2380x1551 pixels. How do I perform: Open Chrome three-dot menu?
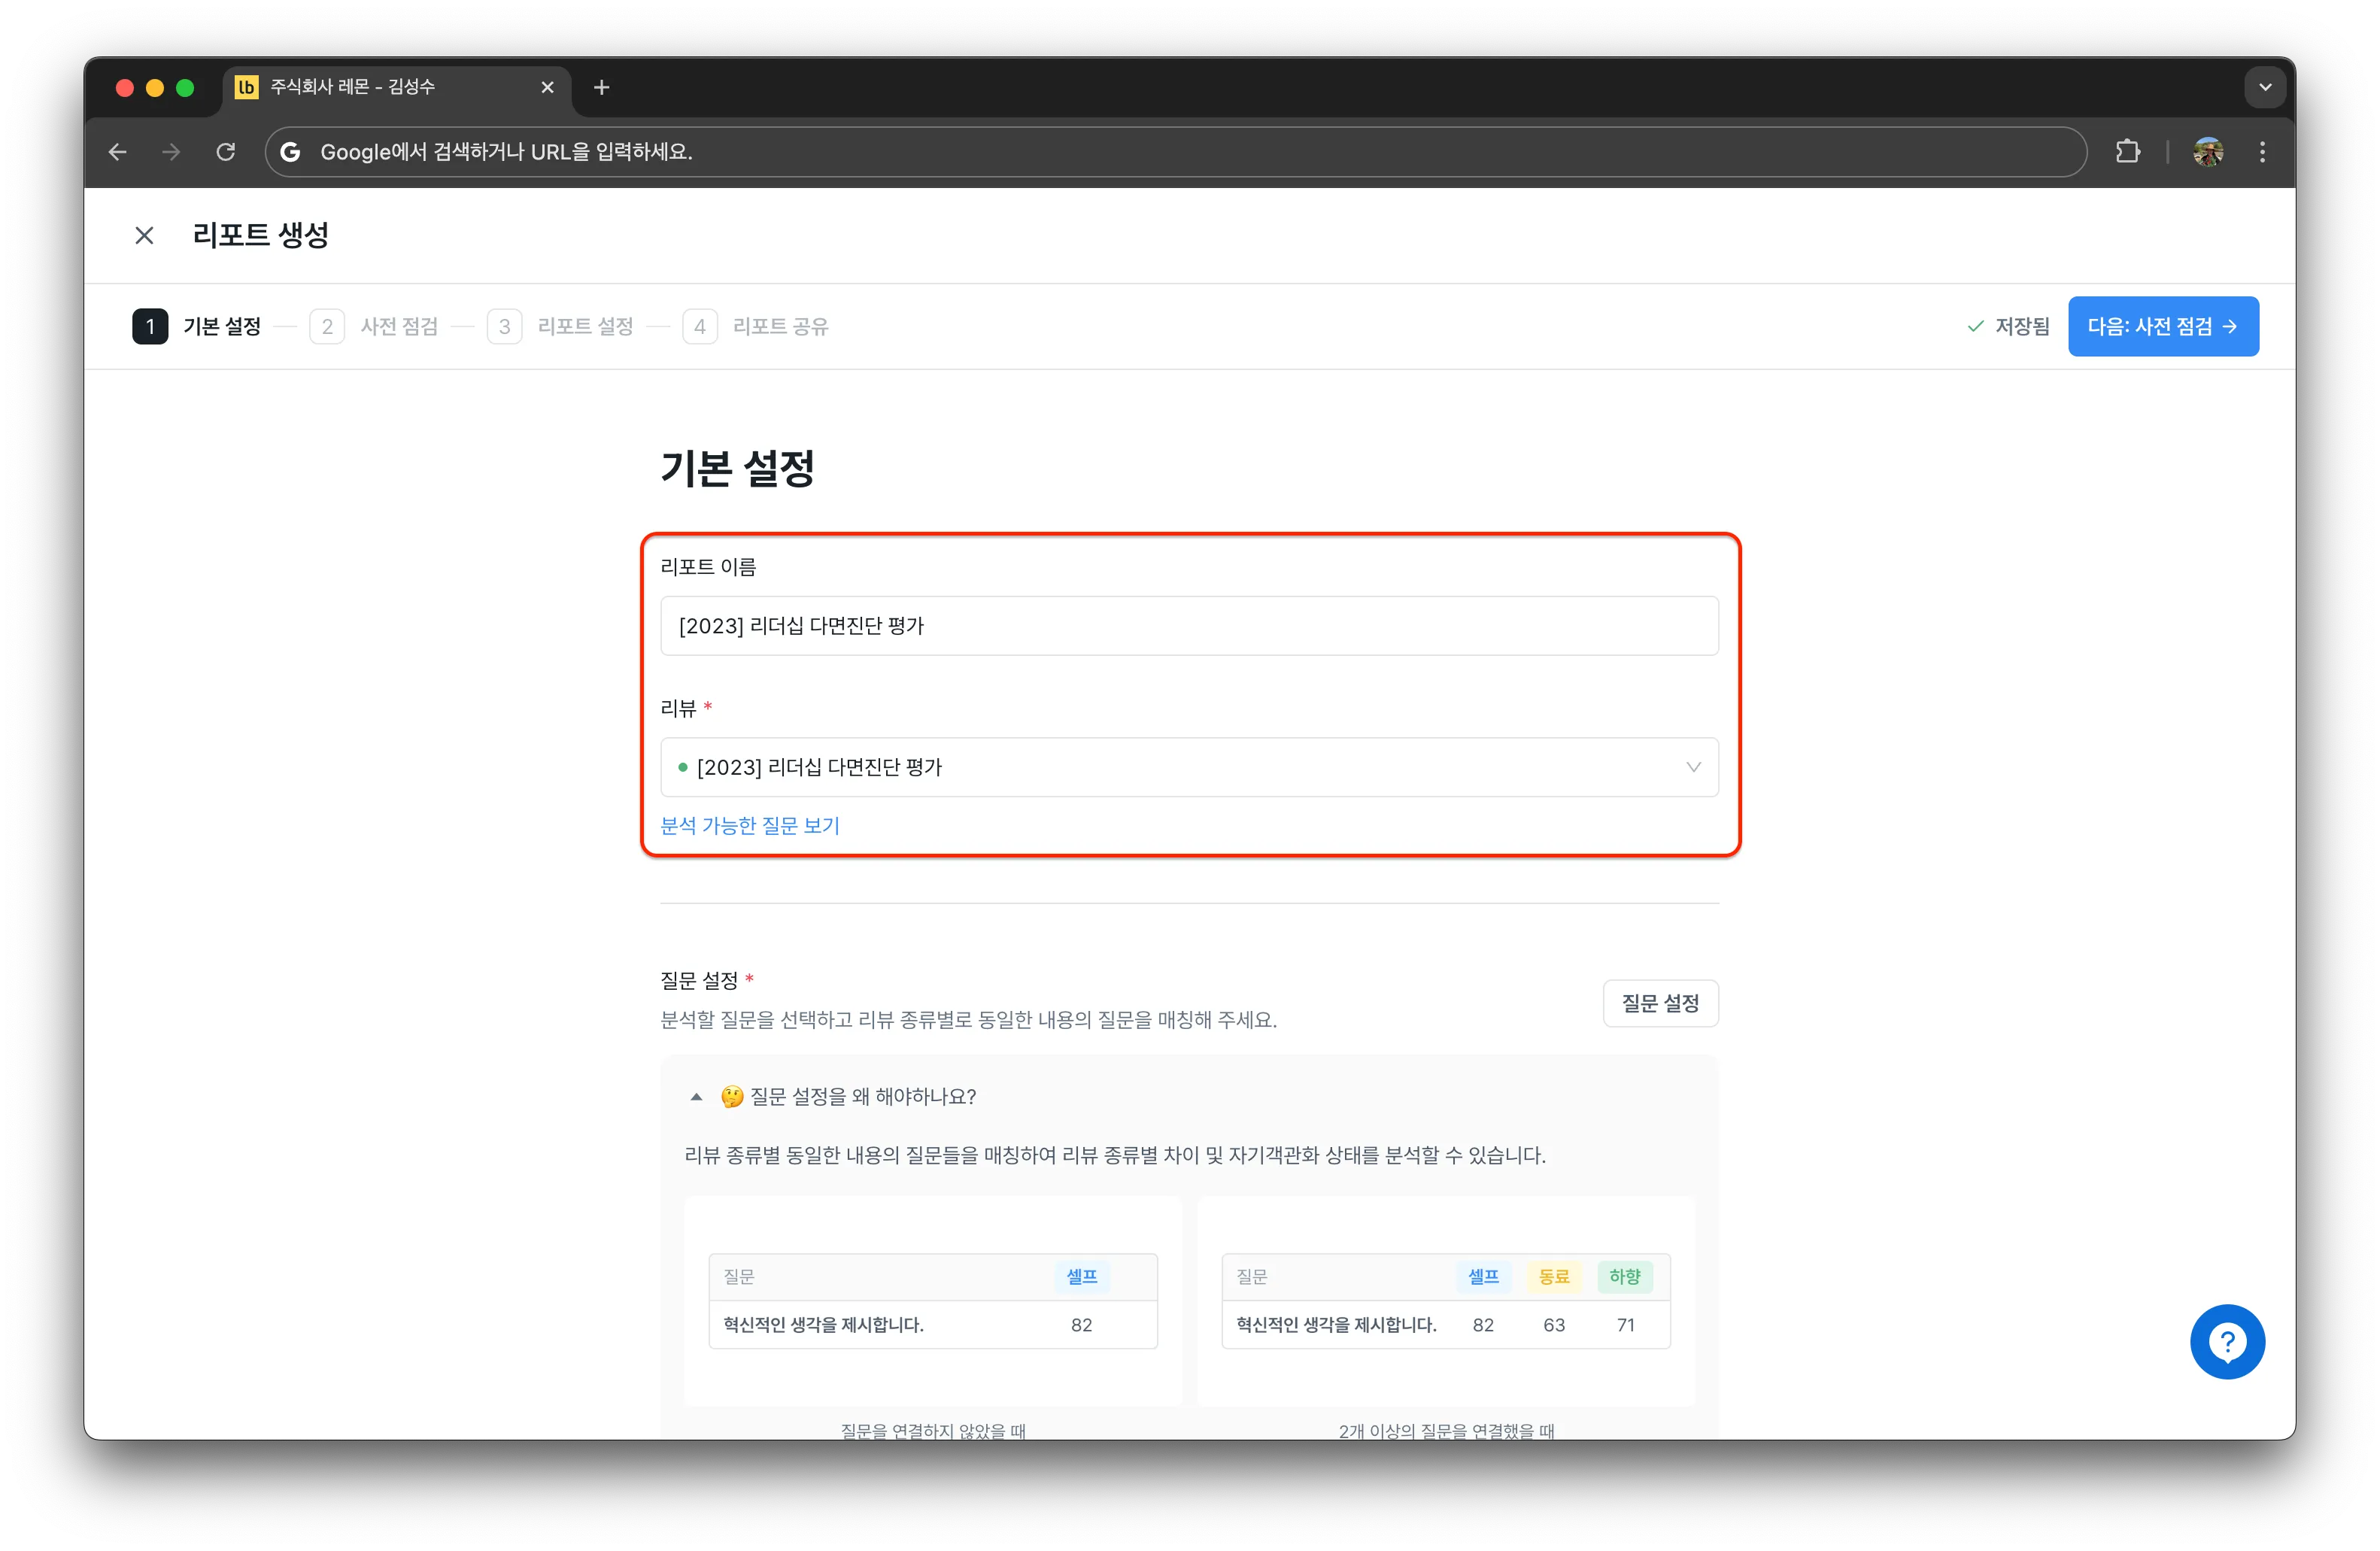coord(2262,152)
